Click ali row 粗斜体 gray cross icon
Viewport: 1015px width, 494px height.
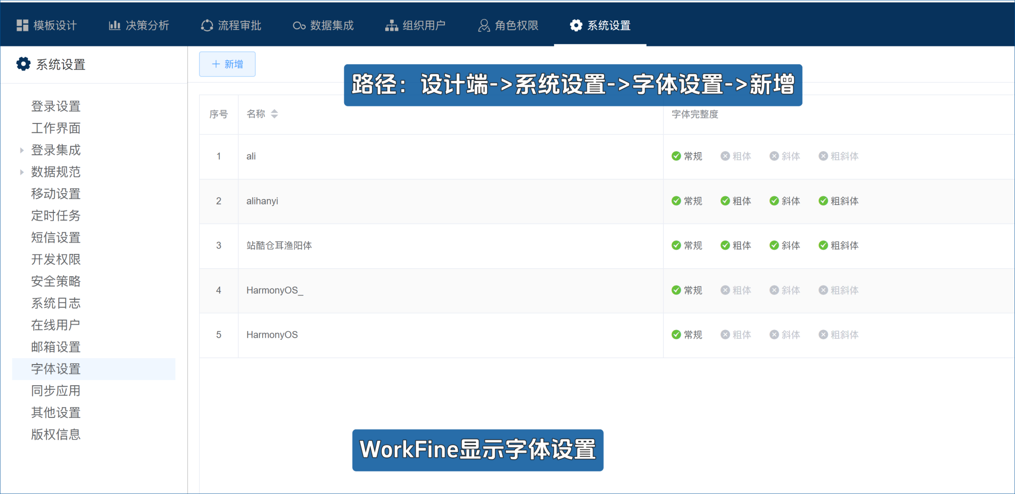click(x=823, y=156)
